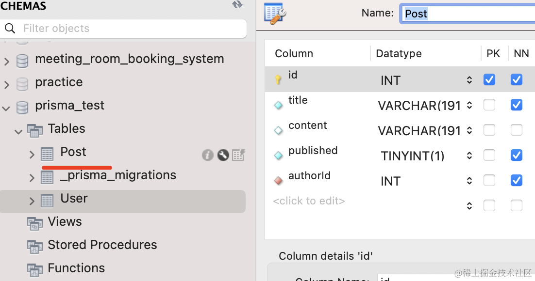Click the Stored Procedures folder icon
The width and height of the screenshot is (535, 281).
(x=35, y=246)
